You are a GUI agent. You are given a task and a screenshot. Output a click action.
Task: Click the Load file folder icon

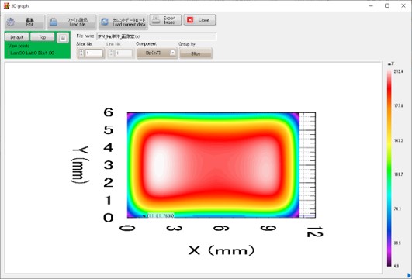click(x=54, y=22)
